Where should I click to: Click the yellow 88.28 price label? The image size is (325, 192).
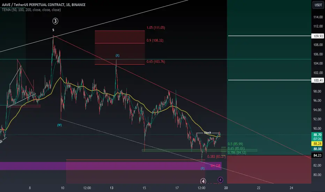pos(317,143)
